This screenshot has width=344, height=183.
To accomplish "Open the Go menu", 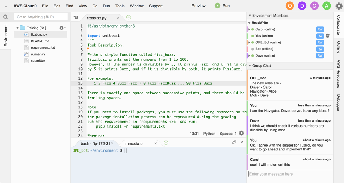I will point(95,6).
